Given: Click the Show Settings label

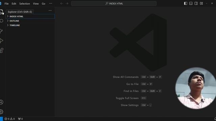Looking at the screenshot, I should point(130,105).
